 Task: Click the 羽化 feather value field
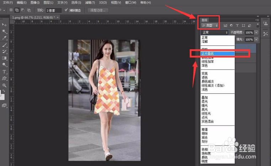pyautogui.click(x=54, y=11)
